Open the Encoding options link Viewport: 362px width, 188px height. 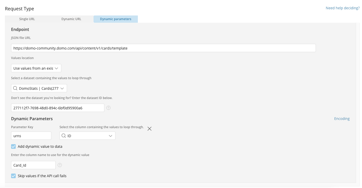[x=342, y=119]
